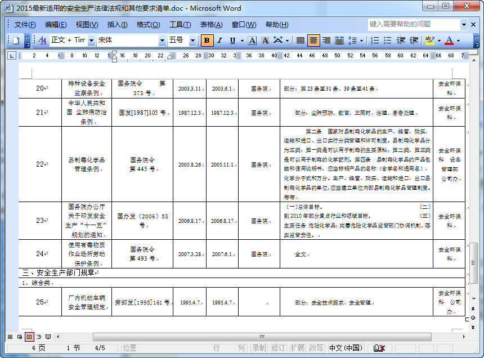
Task: Open the Styles and Formatting pane icon
Action: pyautogui.click(x=43, y=41)
